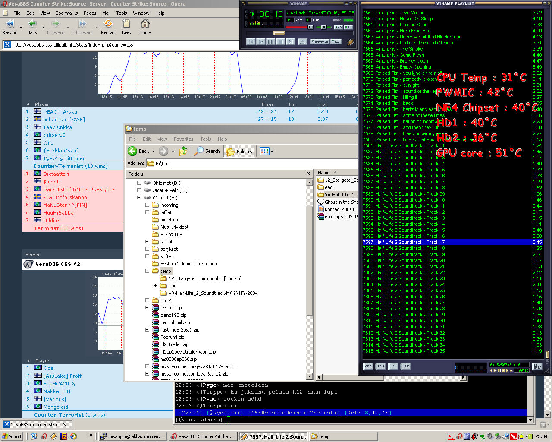
Task: Close the Folders pane with X
Action: pos(308,174)
